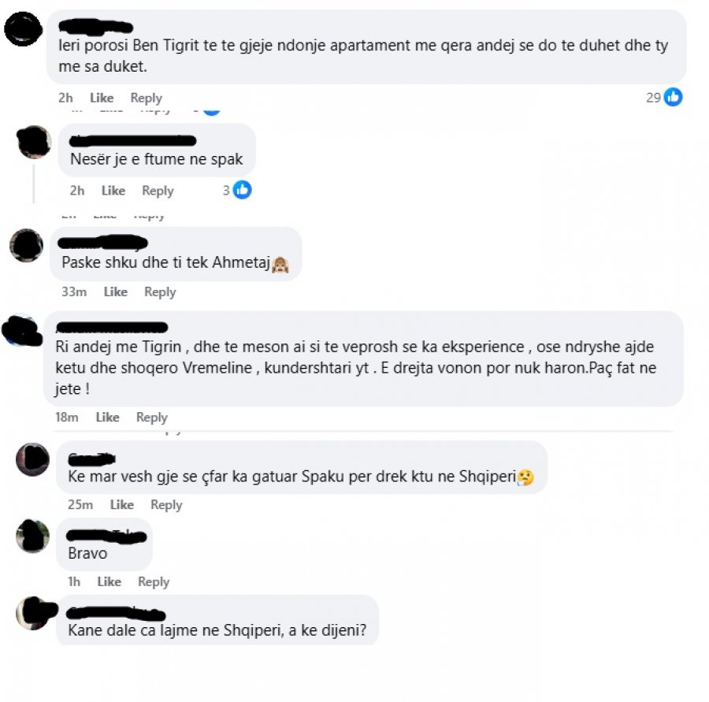
Task: Reply to the Ahmetaj comment
Action: (x=160, y=292)
